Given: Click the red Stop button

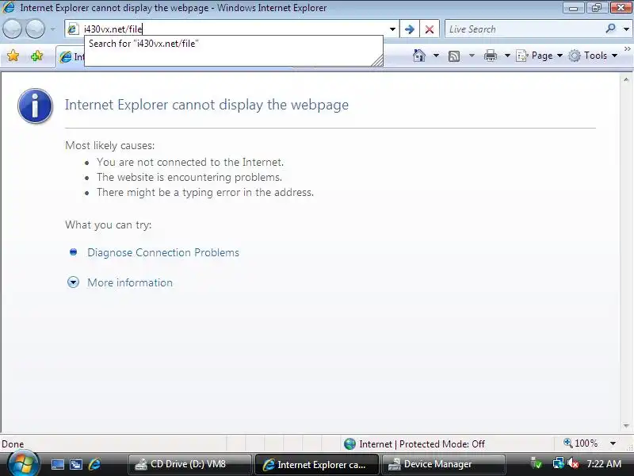Looking at the screenshot, I should click(x=430, y=29).
